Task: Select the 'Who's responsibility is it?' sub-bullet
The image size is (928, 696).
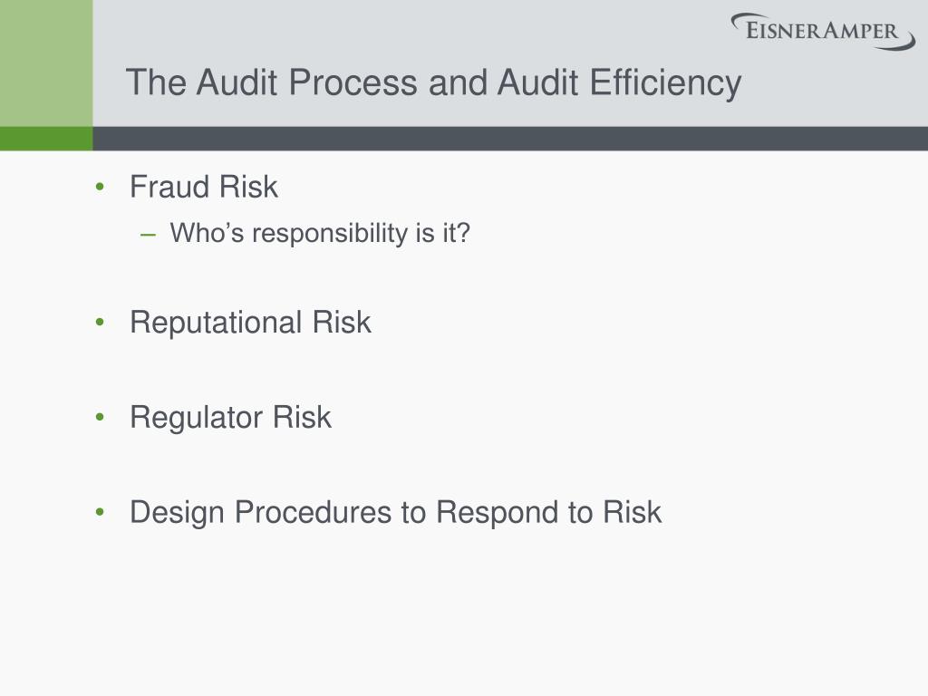Action: 320,233
